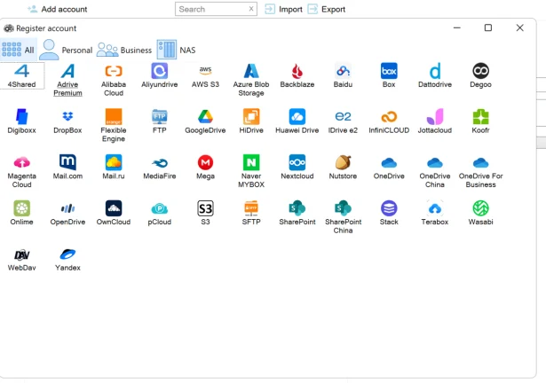Select OneDrive For Business

click(x=480, y=171)
